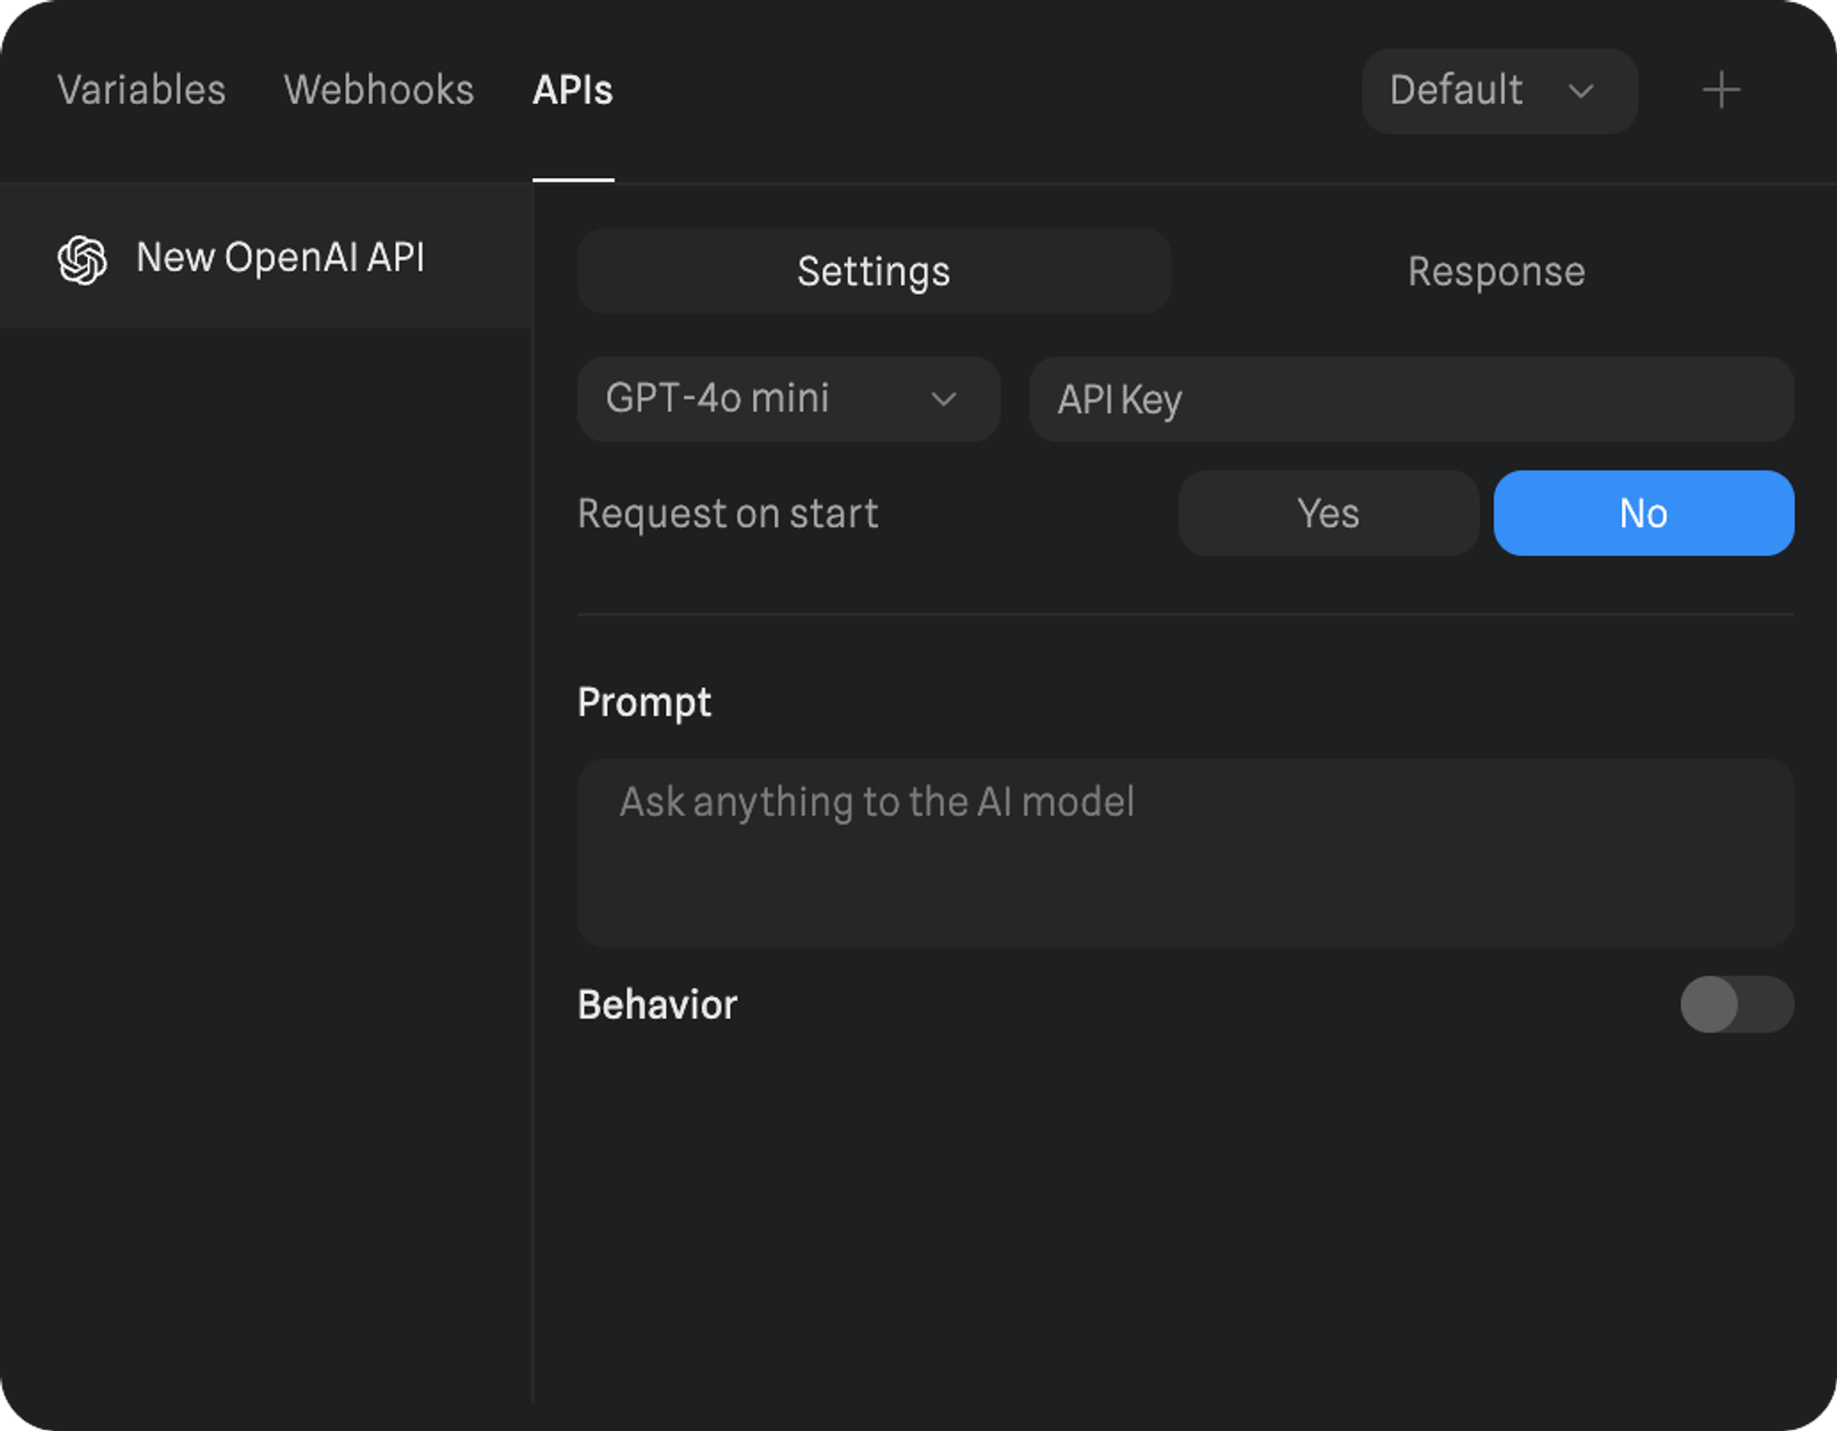Open the Default environment dropdown
Viewport: 1837px width, 1431px height.
1497,91
